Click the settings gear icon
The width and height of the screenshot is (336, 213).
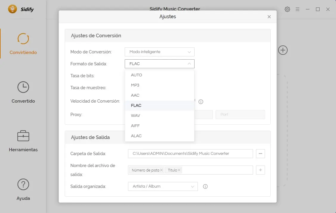[x=287, y=9]
